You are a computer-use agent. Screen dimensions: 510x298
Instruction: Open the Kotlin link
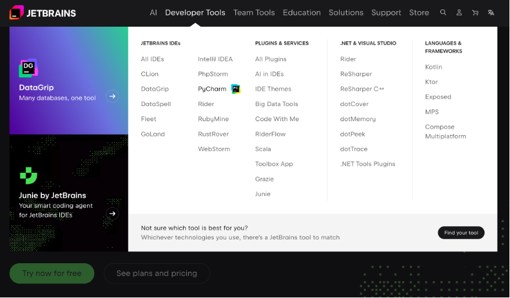click(x=433, y=67)
